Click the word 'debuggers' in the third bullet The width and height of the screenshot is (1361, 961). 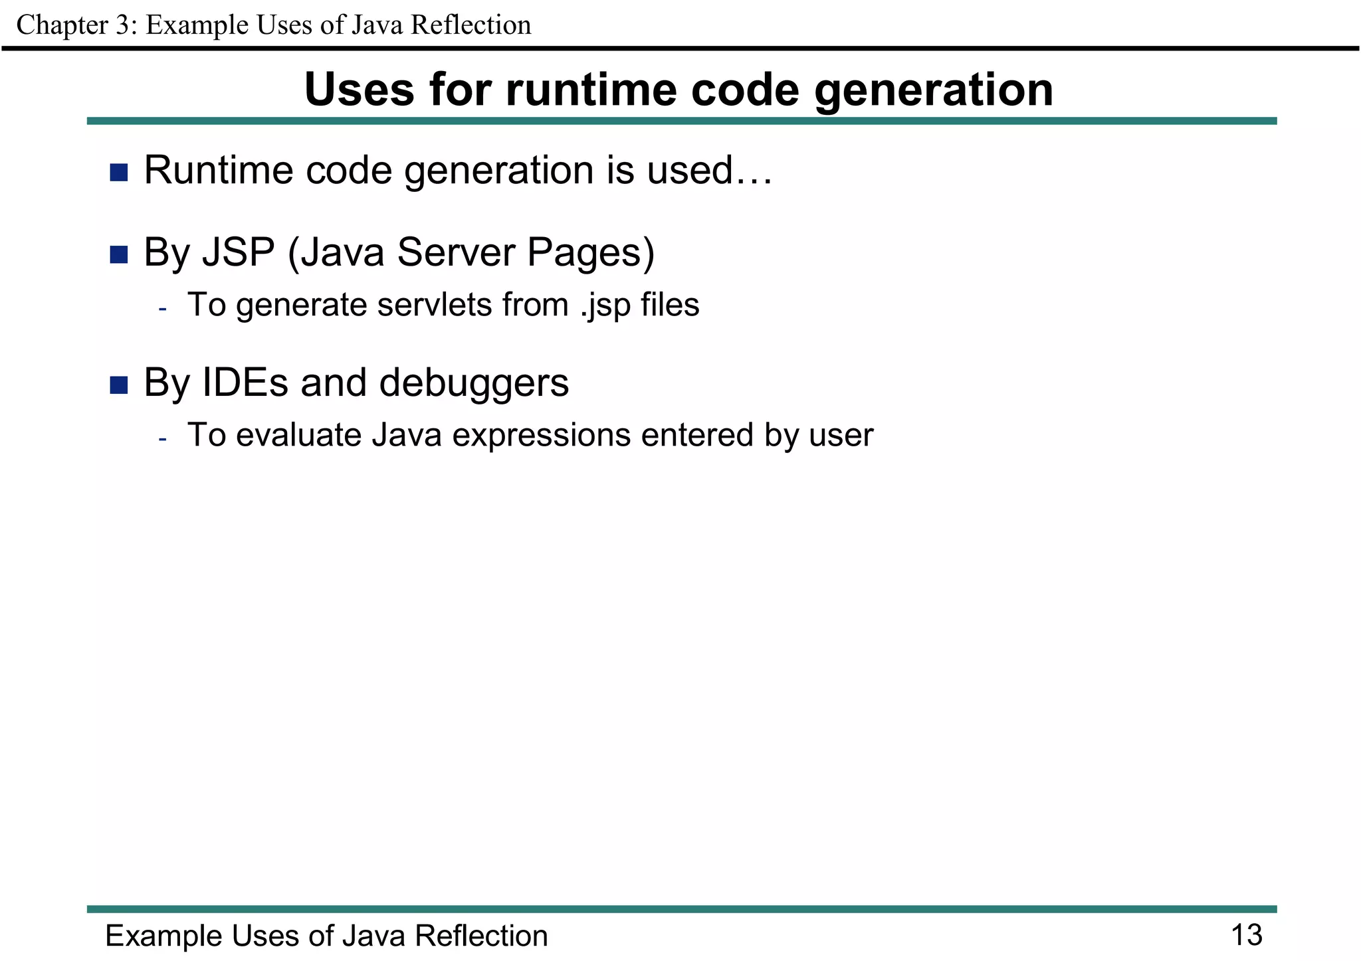pyautogui.click(x=474, y=383)
